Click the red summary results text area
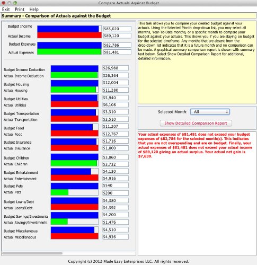Viewport: 257px width, 265px height. [197, 193]
